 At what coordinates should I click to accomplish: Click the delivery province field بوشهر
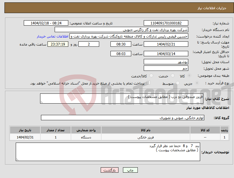tap(166, 62)
